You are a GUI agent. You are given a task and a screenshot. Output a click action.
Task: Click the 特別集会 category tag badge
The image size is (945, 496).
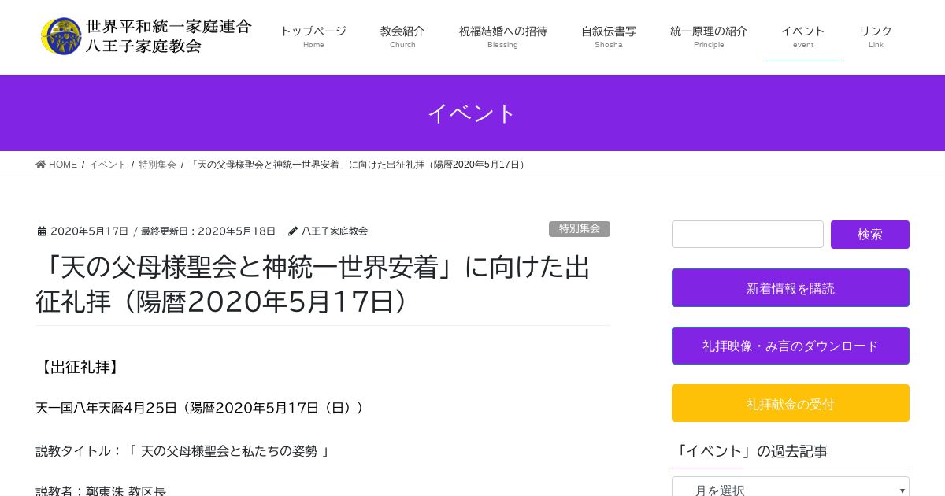coord(579,229)
